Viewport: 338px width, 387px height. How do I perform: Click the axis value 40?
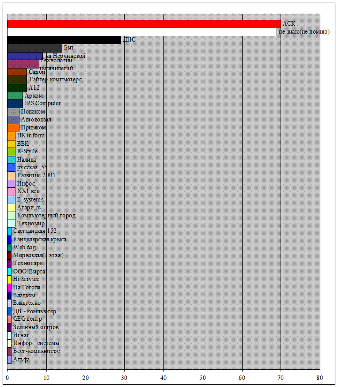(x=163, y=378)
